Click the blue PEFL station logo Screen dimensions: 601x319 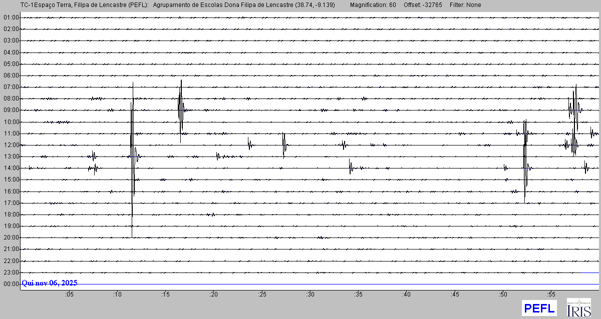click(x=539, y=308)
